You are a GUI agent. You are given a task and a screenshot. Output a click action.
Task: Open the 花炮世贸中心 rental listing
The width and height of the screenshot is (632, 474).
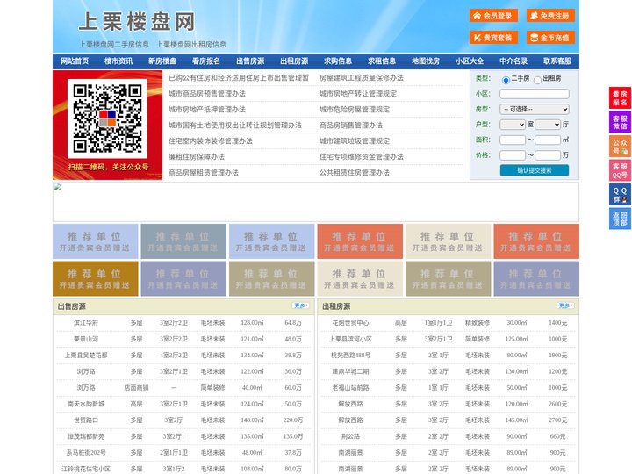[350, 323]
